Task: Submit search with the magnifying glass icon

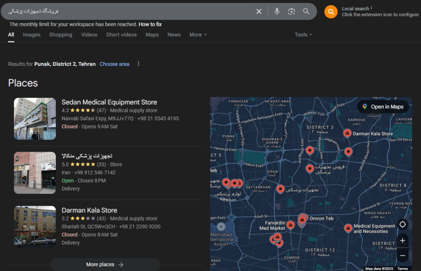Action: [x=306, y=11]
